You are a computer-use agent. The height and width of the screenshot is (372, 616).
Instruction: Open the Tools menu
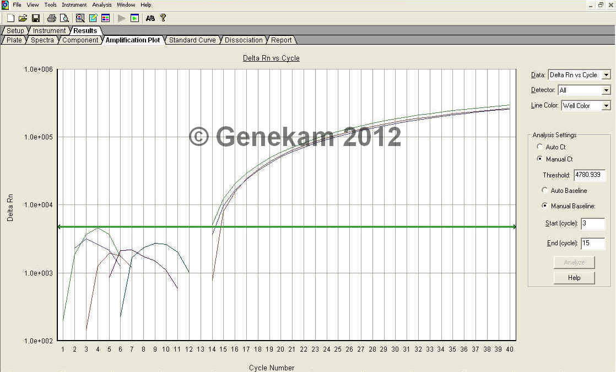pos(50,5)
